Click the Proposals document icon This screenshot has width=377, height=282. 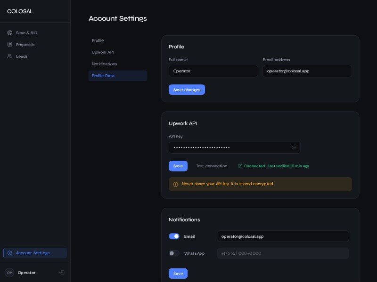coord(9,45)
